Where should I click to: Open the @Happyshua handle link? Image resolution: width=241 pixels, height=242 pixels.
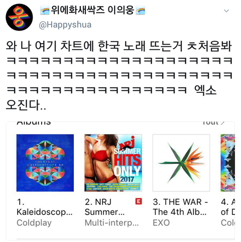(65, 25)
